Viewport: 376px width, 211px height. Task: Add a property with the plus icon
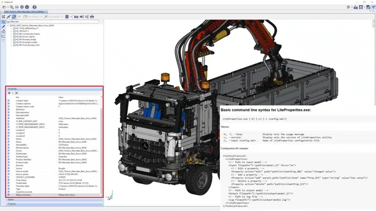click(x=9, y=93)
